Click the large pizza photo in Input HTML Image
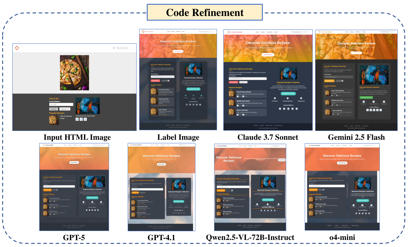This screenshot has height=247, width=408. (x=74, y=73)
